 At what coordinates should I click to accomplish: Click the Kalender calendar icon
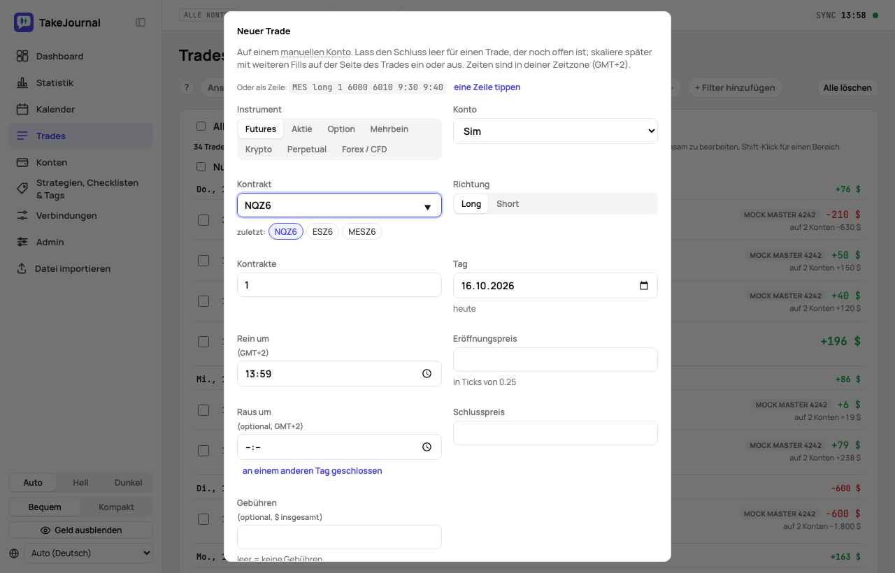tap(22, 109)
